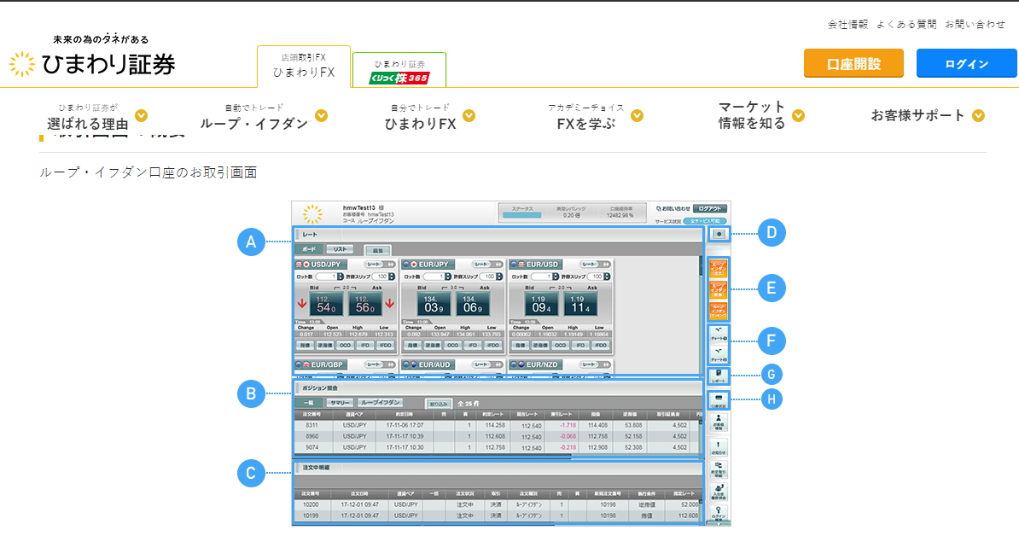Image resolution: width=1019 pixels, height=536 pixels.
Task: Click the 全サービス可能 status badge
Action: (x=704, y=222)
